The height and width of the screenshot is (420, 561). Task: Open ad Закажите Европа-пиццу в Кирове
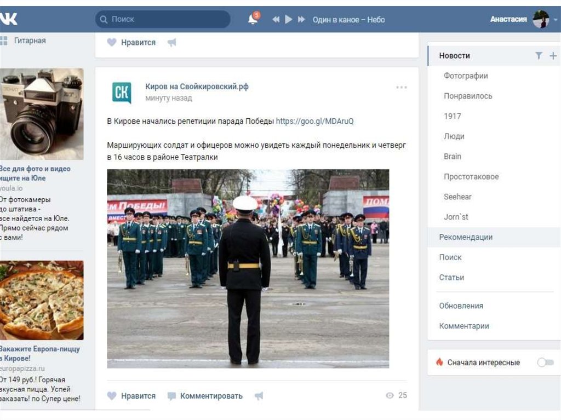coord(39,353)
